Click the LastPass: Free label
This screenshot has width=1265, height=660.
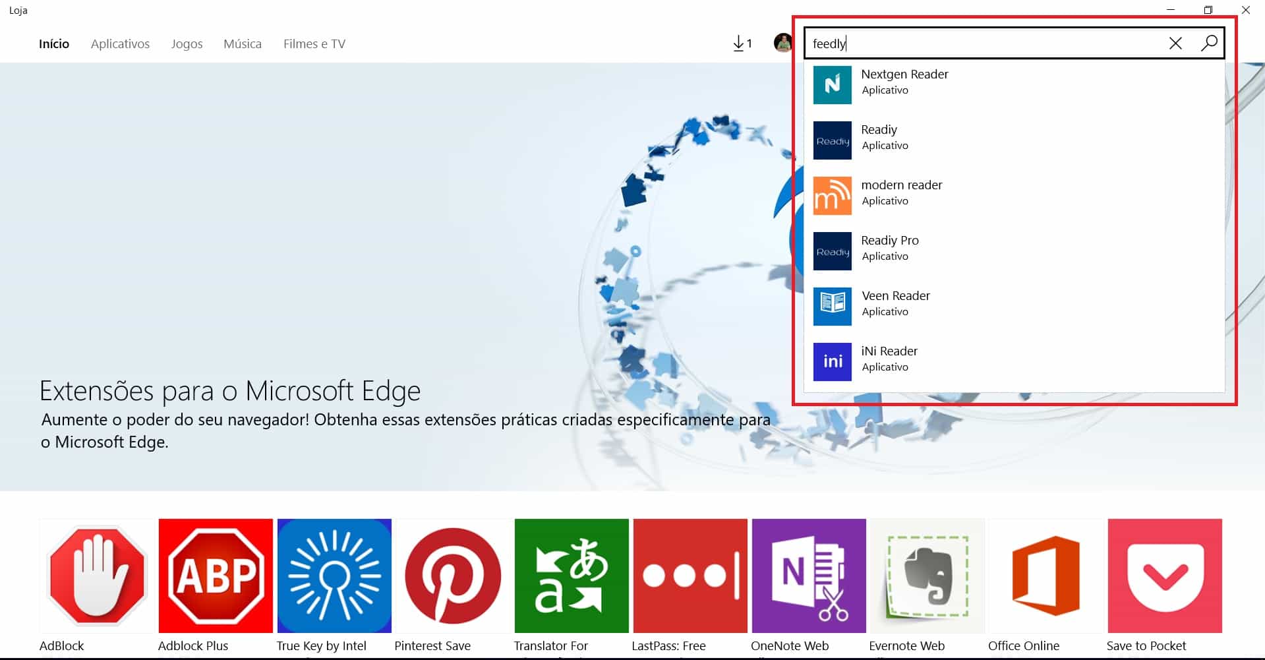(668, 645)
